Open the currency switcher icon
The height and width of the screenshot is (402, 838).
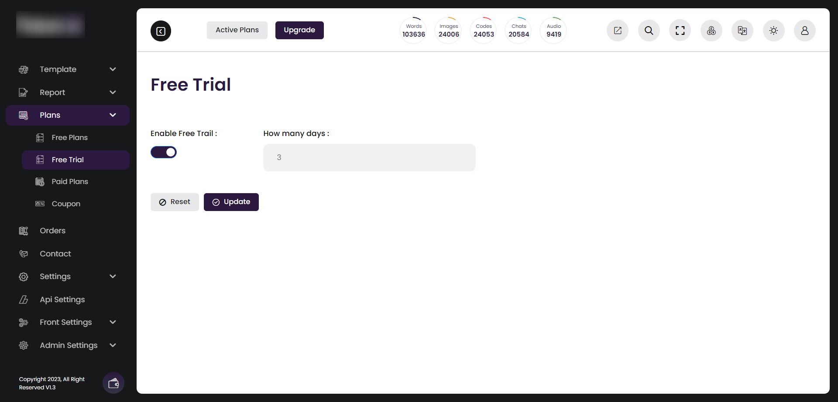(x=711, y=31)
